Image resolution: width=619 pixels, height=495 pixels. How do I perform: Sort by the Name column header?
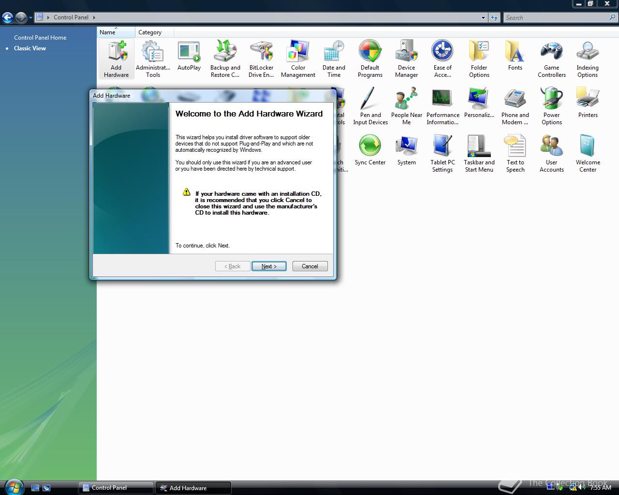tap(116, 32)
